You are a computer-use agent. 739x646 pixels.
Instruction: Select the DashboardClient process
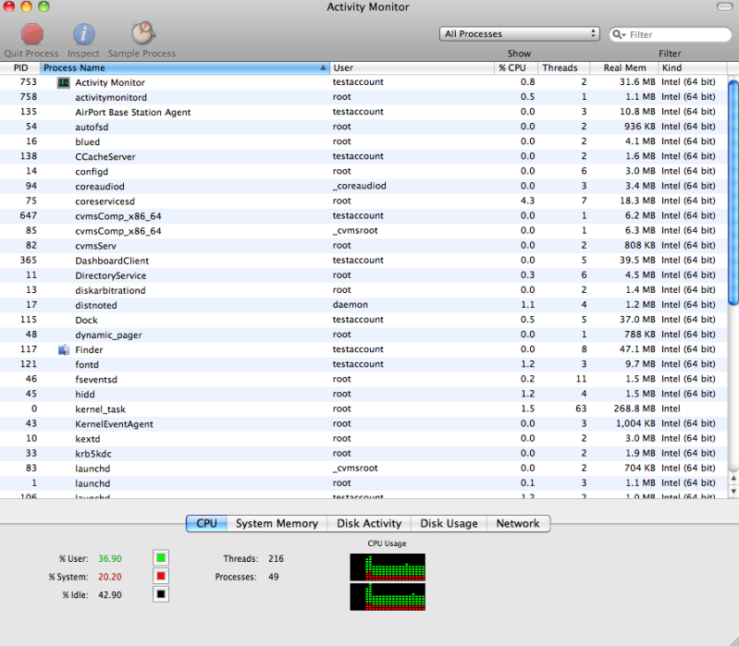[363, 261]
